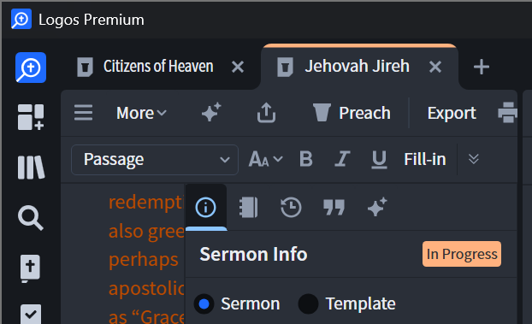The width and height of the screenshot is (532, 324).
Task: Click the In Progress status badge
Action: [x=462, y=254]
